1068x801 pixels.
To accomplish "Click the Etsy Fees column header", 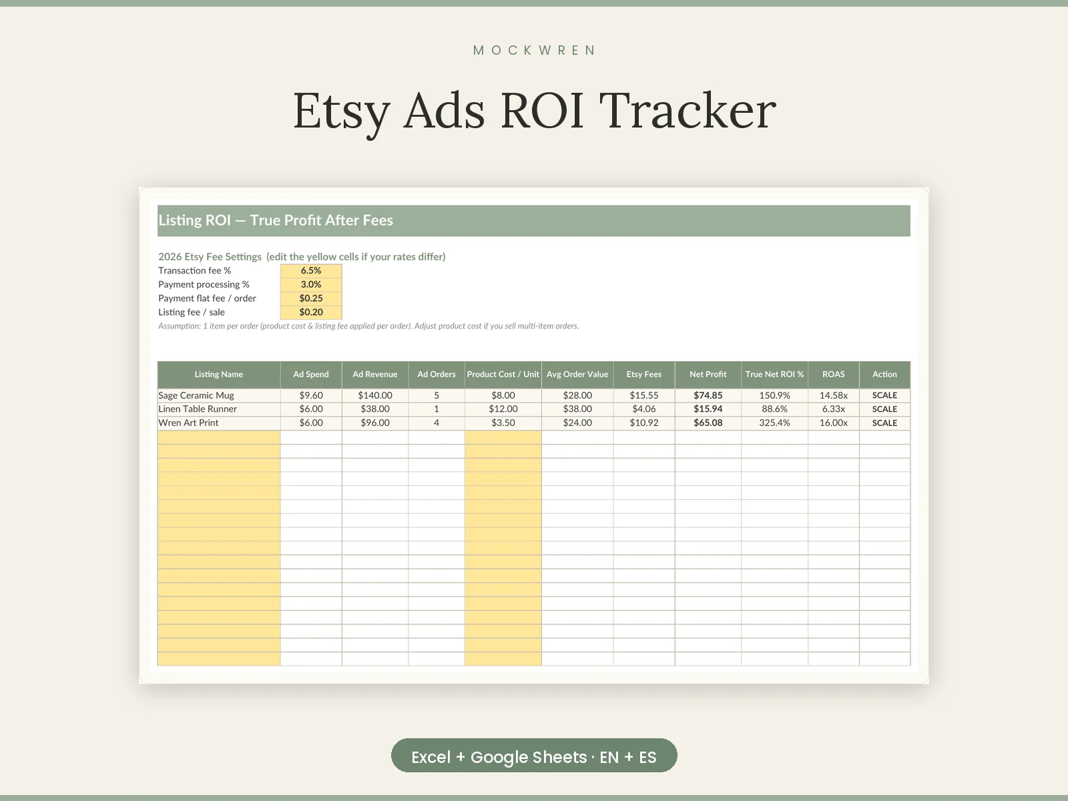I will [x=644, y=374].
